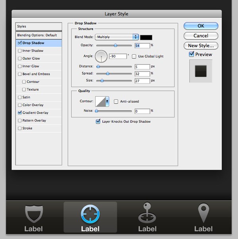Tap the Label under the shield icon
This screenshot has width=238, height=239.
[x=33, y=229]
